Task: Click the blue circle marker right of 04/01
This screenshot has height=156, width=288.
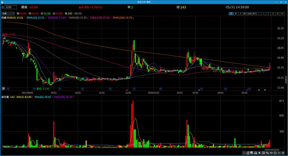Action: click(225, 89)
